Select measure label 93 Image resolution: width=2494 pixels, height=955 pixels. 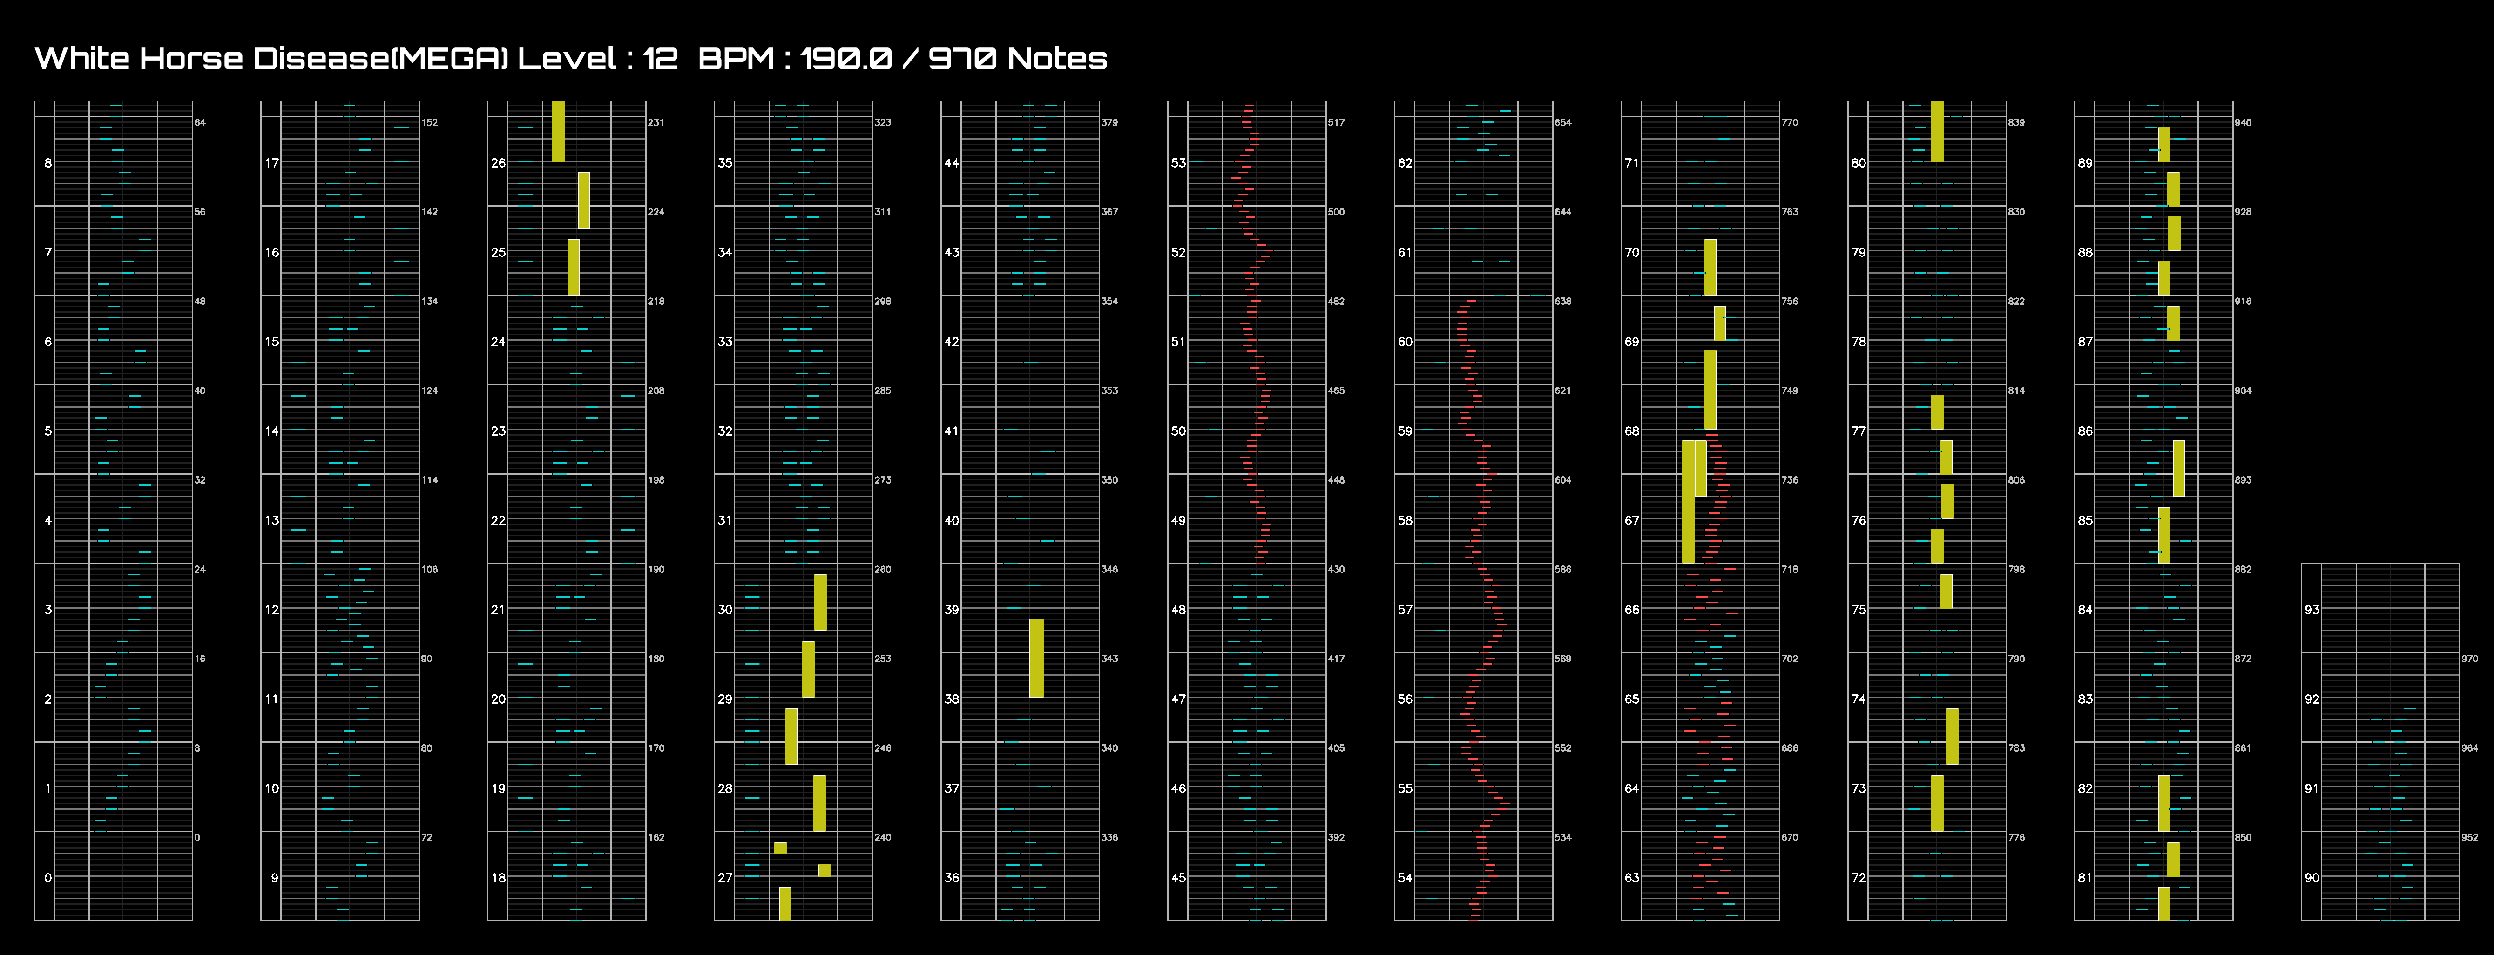(x=2312, y=610)
